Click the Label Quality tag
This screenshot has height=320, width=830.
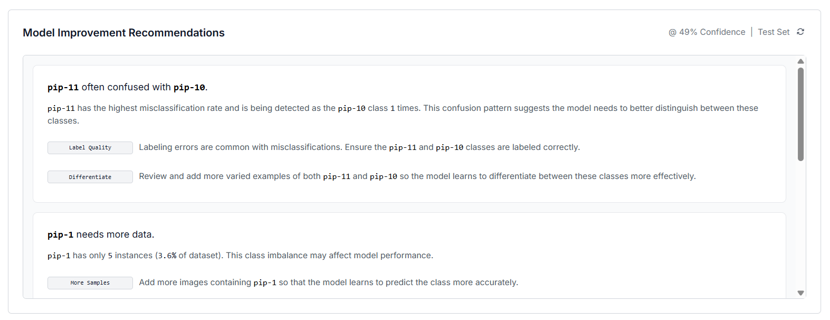pos(90,148)
